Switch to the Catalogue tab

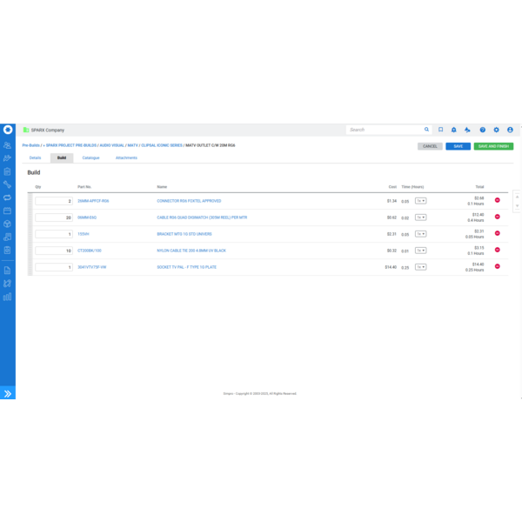[90, 158]
